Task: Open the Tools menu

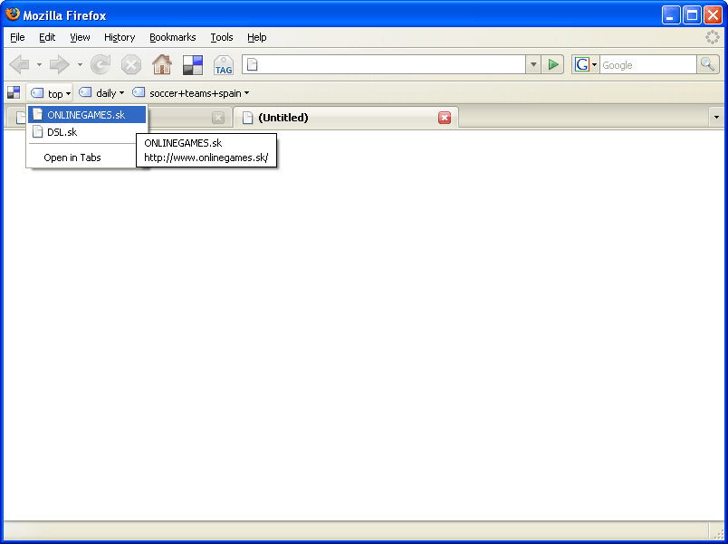Action: (x=222, y=37)
